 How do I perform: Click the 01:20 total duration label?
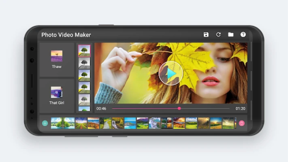tap(240, 109)
